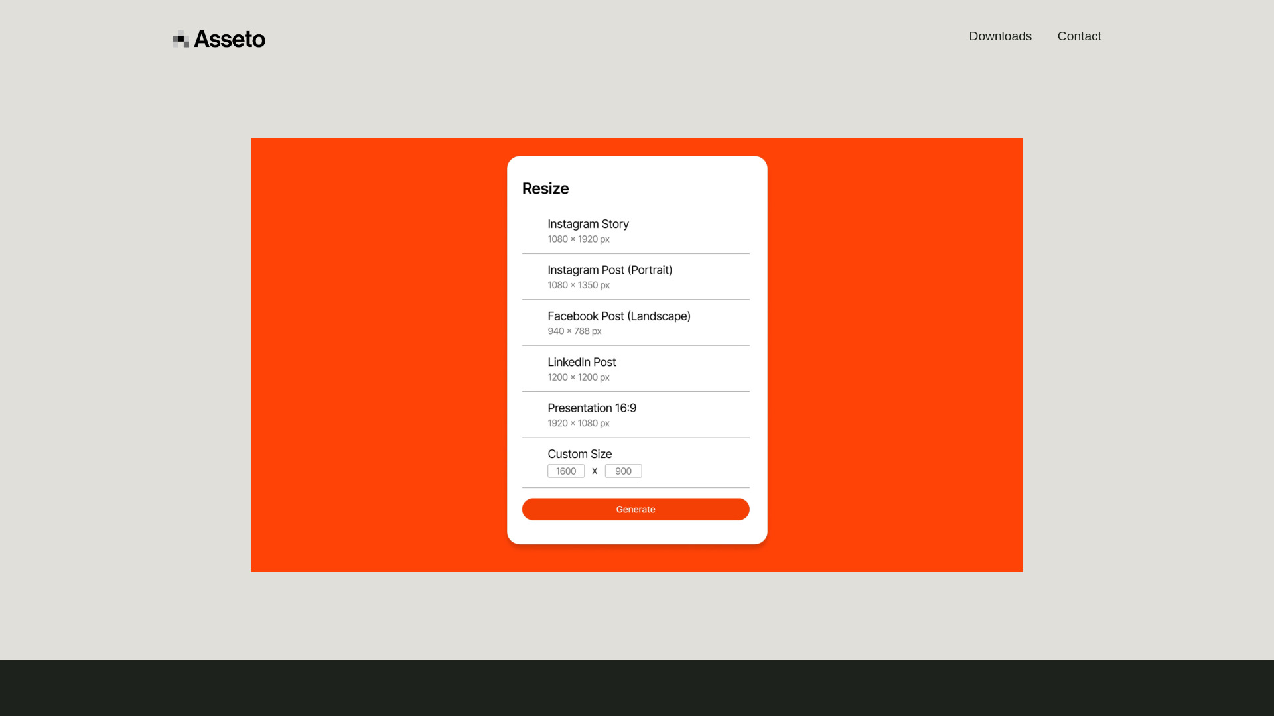Click the Contact navigation menu item
The height and width of the screenshot is (716, 1274).
point(1079,36)
